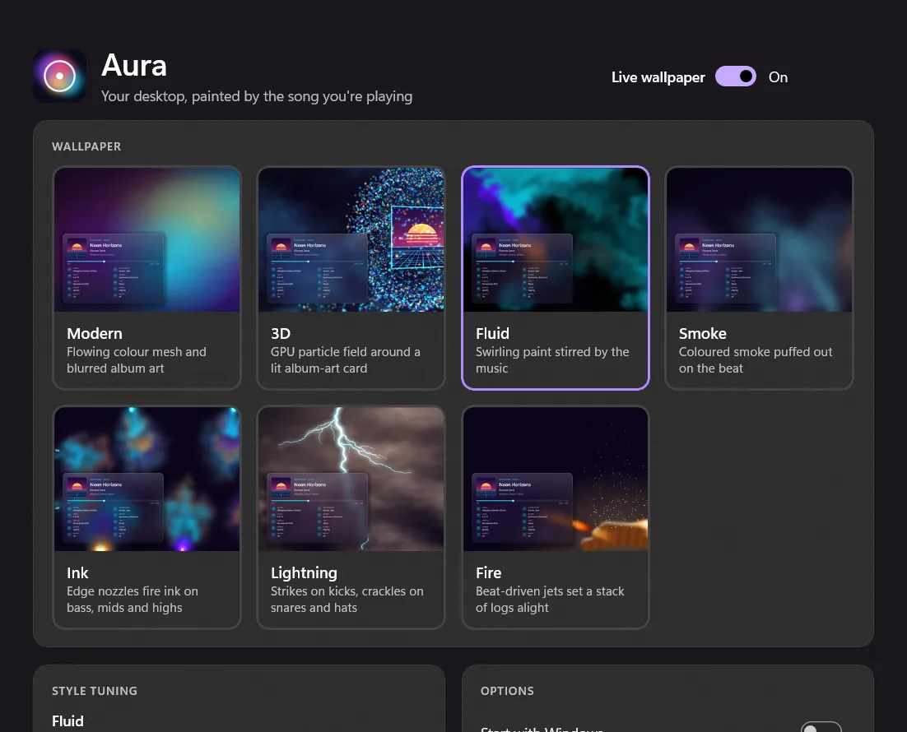Viewport: 907px width, 732px height.
Task: Click the 'Your desktop, painted by the song' tagline
Action: click(257, 96)
